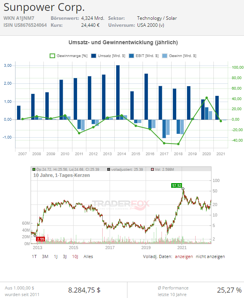The width and height of the screenshot is (244, 298).
Task: Click the 2007 Umsatz bar
Action: pyautogui.click(x=19, y=113)
